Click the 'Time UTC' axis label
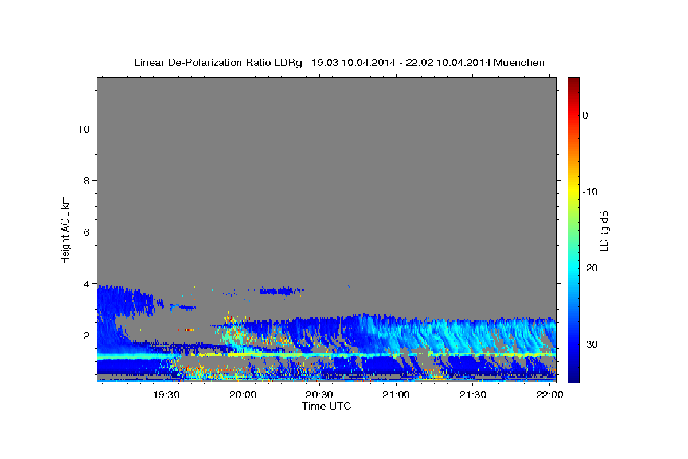The image size is (688, 459). 326,406
